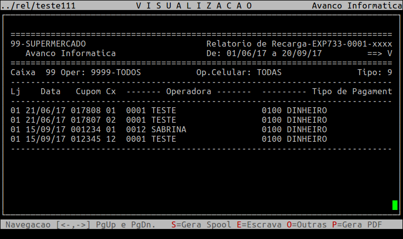Click the Operadora column header

point(188,92)
